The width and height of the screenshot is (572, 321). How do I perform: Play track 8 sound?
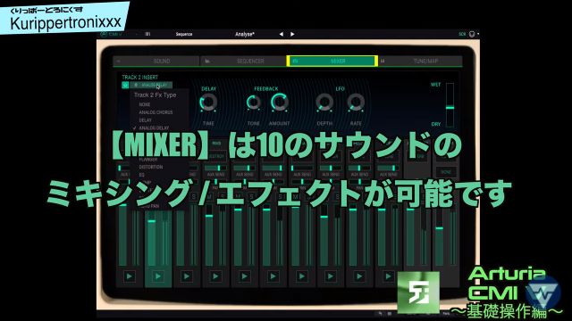click(331, 276)
